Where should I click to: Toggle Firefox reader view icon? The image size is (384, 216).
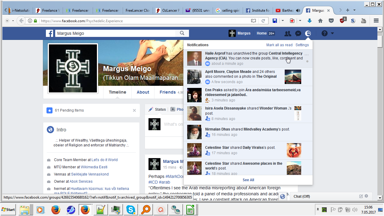253,21
